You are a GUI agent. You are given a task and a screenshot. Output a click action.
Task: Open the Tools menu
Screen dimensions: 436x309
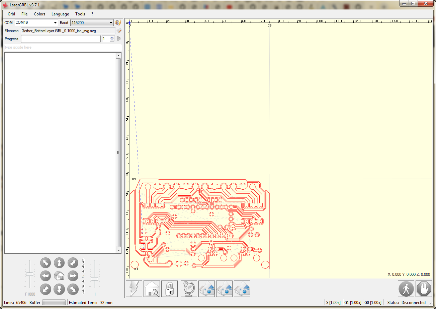(x=80, y=14)
